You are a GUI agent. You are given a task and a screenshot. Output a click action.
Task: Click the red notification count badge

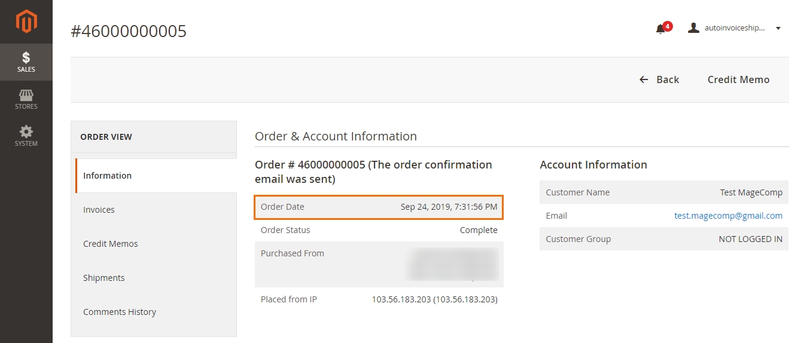pyautogui.click(x=668, y=26)
